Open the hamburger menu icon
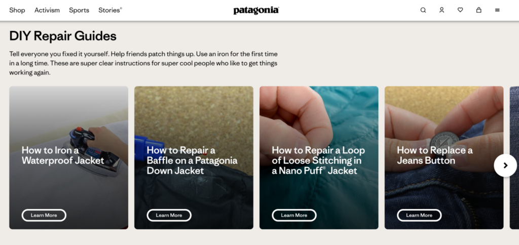519x245 pixels. (497, 10)
